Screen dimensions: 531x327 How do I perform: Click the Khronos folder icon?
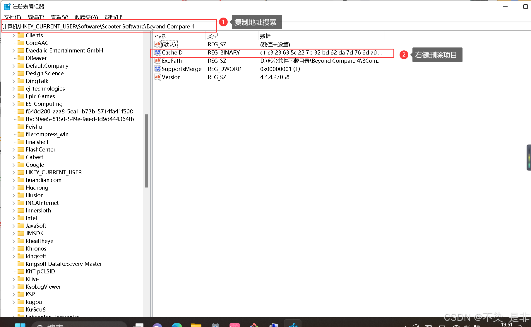(21, 248)
